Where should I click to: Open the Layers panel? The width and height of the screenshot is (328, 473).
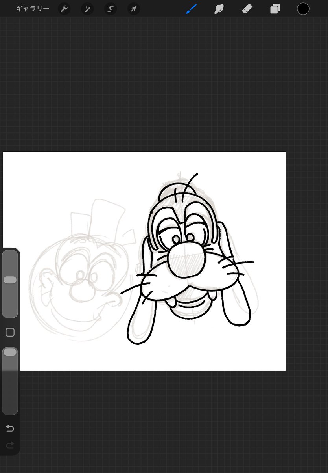coord(275,9)
